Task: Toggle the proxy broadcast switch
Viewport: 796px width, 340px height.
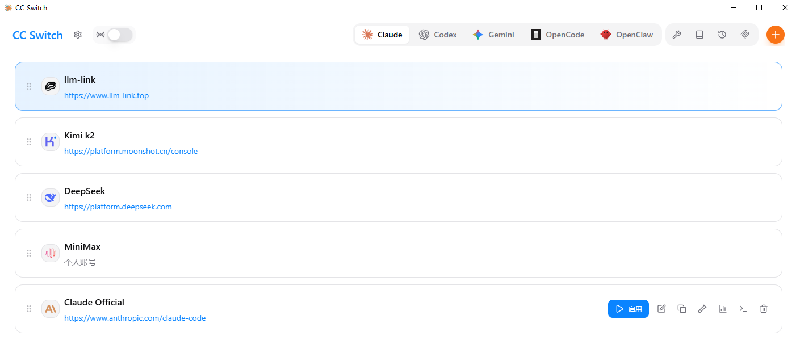Action: [120, 35]
